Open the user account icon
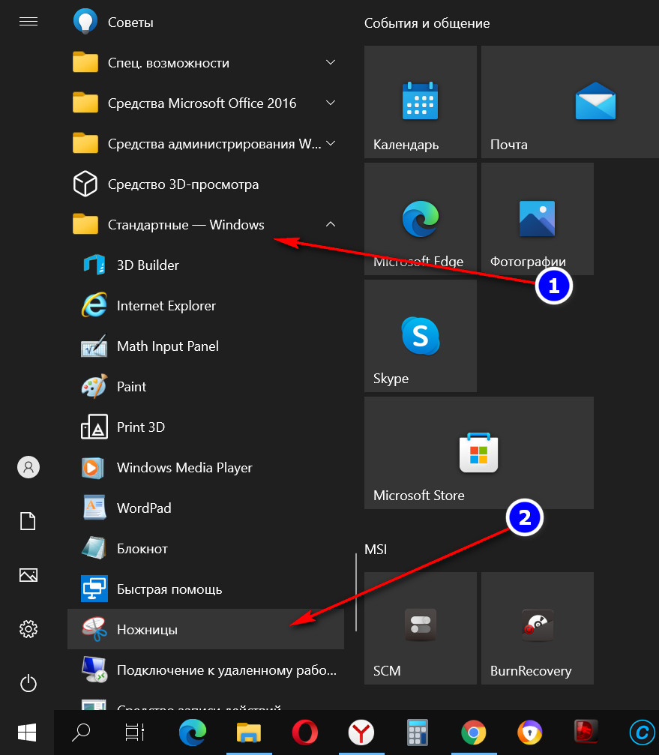Screen dimensions: 659x755 (x=28, y=467)
